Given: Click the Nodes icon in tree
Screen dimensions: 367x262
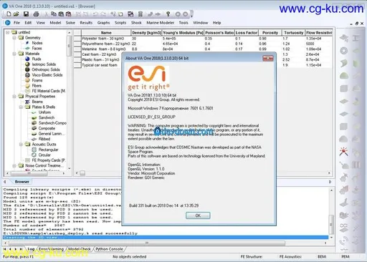Looking at the screenshot, I should tap(27, 43).
